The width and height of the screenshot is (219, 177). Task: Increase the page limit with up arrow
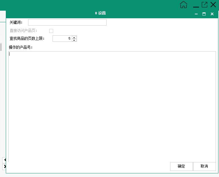click(x=74, y=37)
